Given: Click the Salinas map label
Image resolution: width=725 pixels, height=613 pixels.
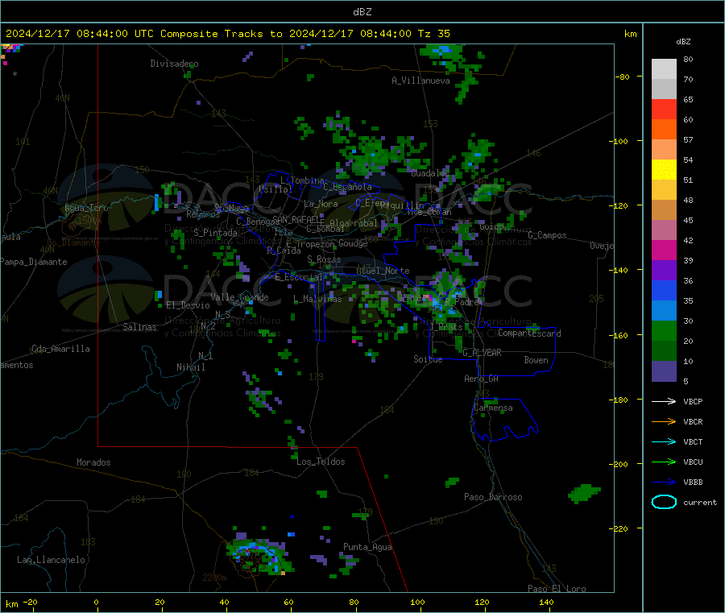Looking at the screenshot, I should pos(139,327).
